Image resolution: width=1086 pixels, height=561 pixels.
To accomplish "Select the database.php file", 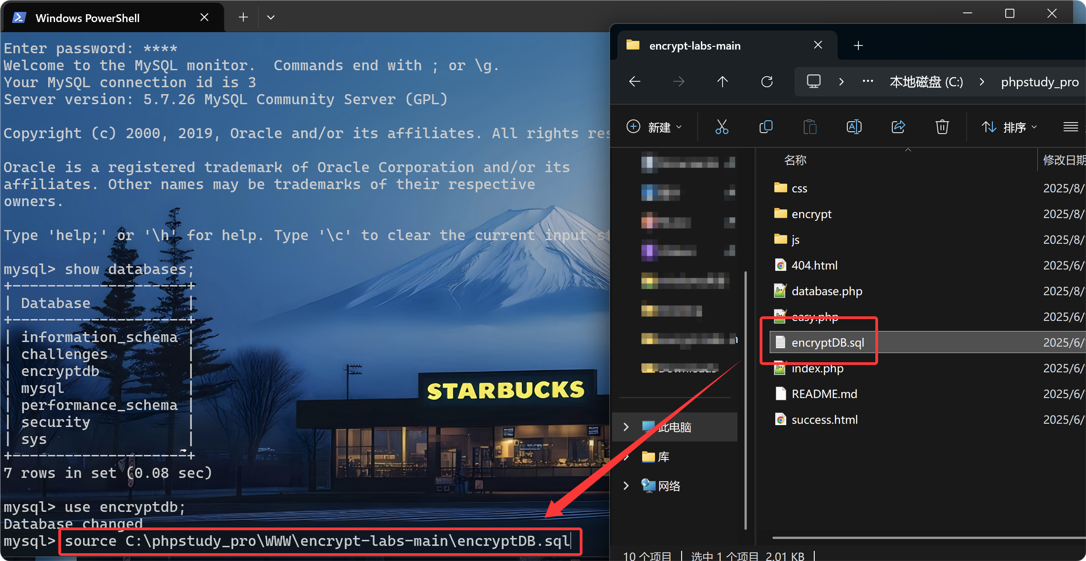I will (827, 291).
